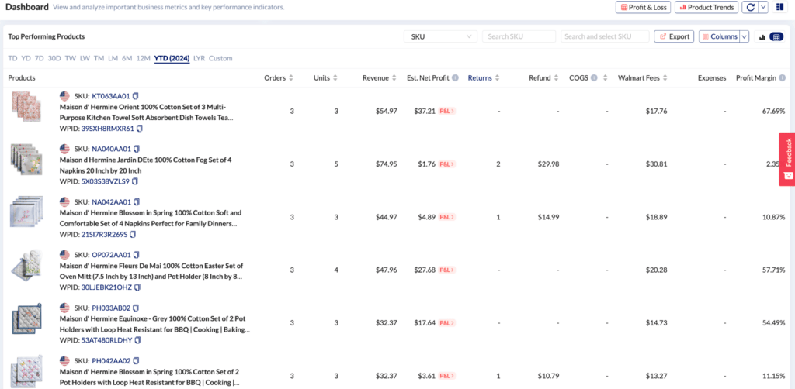
Task: Expand the Columns dropdown arrow
Action: (745, 36)
